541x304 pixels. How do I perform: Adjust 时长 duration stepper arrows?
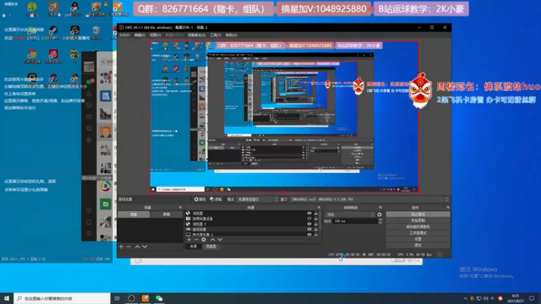[x=380, y=222]
